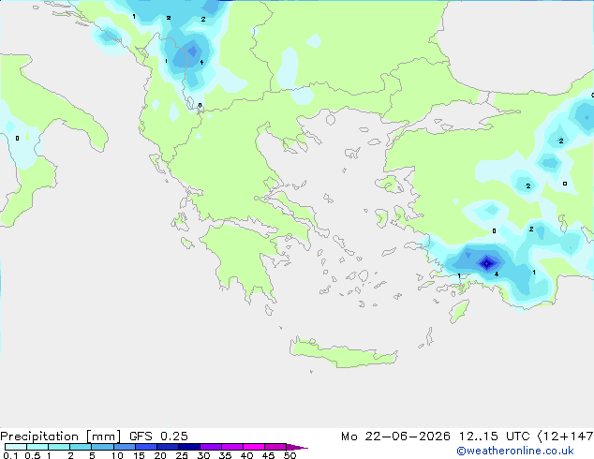Image resolution: width=594 pixels, height=459 pixels.
Task: Select the 2–5 mm legend color box
Action: (81, 447)
